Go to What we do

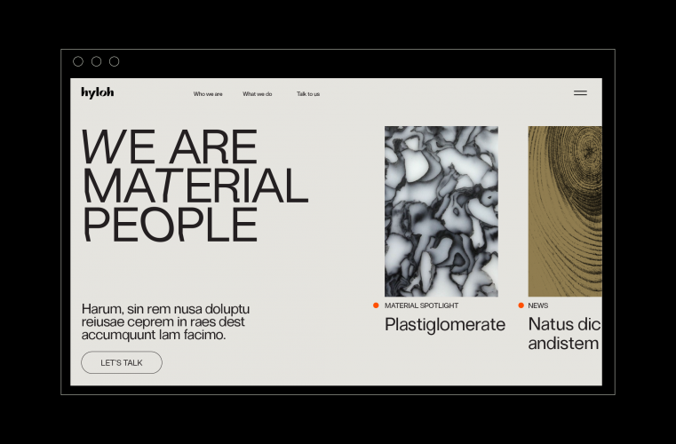(258, 94)
